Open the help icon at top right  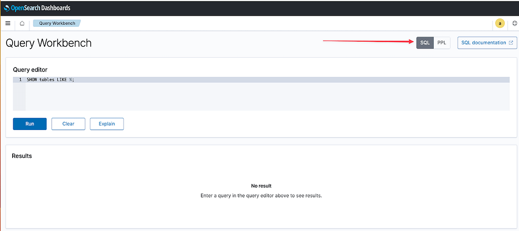[x=514, y=23]
